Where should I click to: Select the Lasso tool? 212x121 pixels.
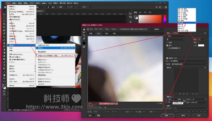[x=4, y=21]
